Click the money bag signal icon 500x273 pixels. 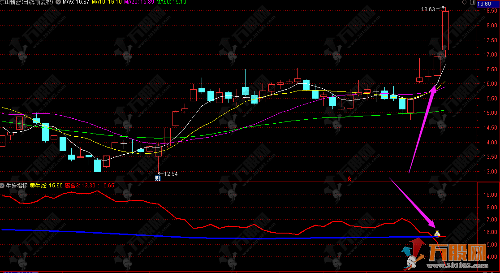(437, 233)
